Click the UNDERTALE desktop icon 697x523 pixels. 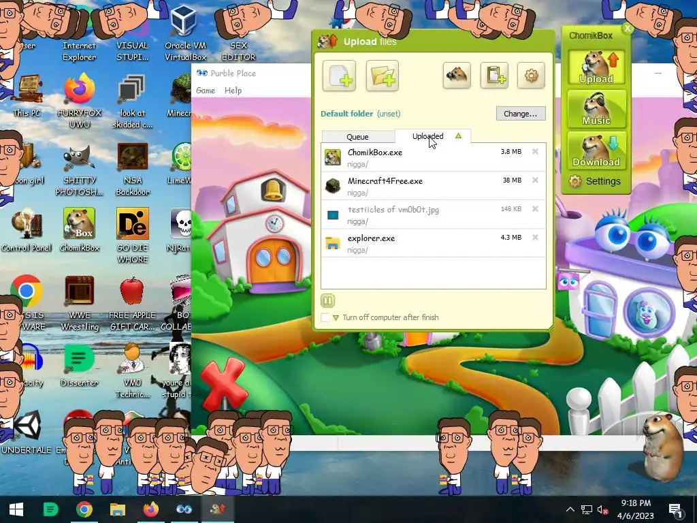click(27, 432)
